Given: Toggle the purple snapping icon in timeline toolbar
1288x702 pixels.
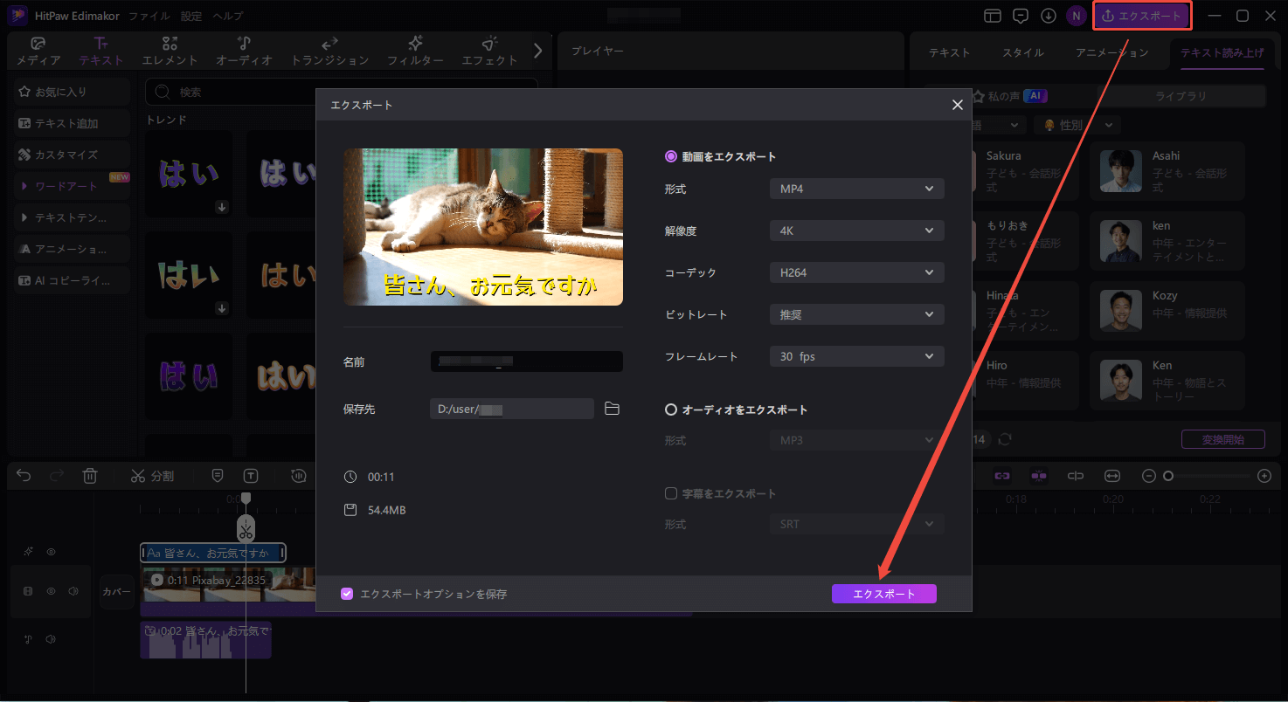Looking at the screenshot, I should pyautogui.click(x=1039, y=476).
